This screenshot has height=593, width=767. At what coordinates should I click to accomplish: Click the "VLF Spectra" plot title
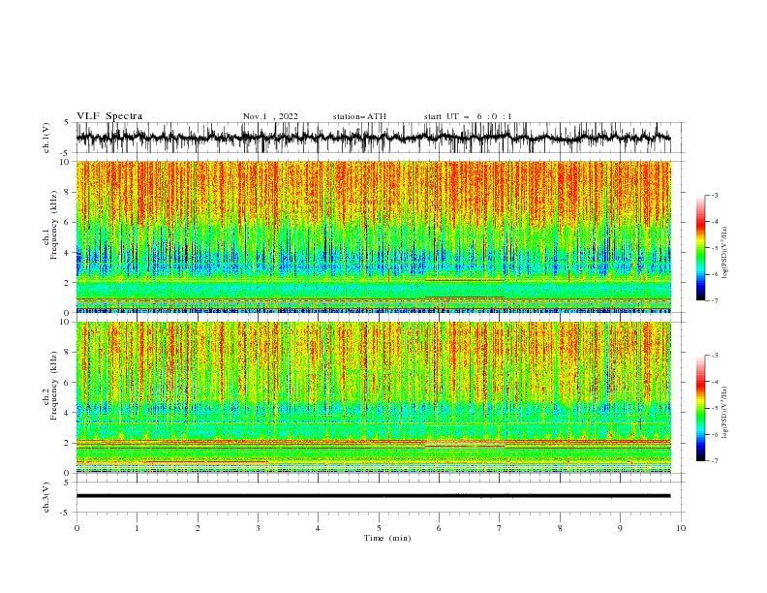109,116
